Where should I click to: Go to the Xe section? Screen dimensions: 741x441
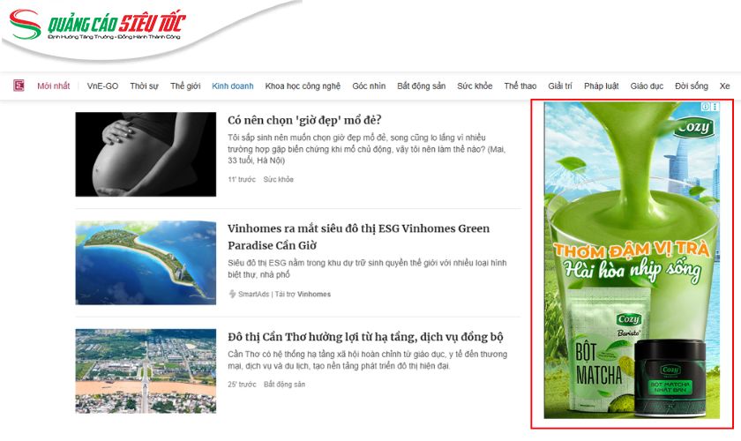(x=724, y=86)
